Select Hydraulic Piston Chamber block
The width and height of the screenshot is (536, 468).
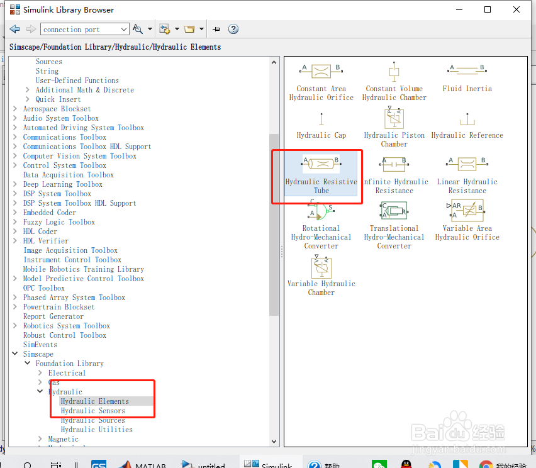pos(394,127)
